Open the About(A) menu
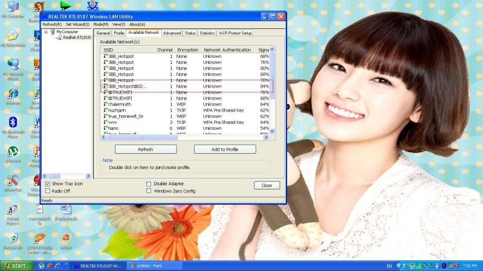This screenshot has height=271, width=483. click(137, 24)
